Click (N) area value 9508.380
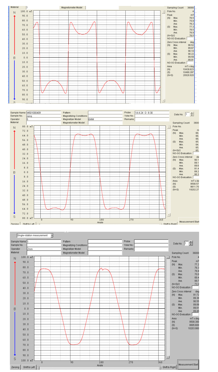The image size is (218, 372). pos(194,322)
